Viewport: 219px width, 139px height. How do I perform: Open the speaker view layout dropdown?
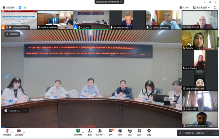pos(201,8)
